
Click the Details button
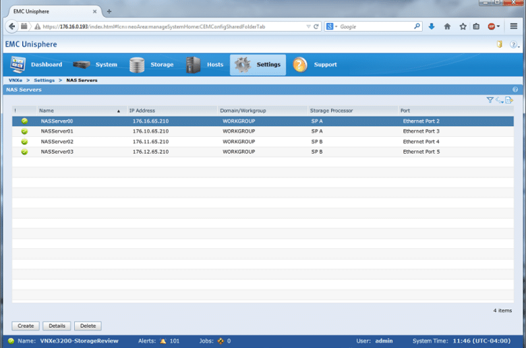(x=57, y=326)
